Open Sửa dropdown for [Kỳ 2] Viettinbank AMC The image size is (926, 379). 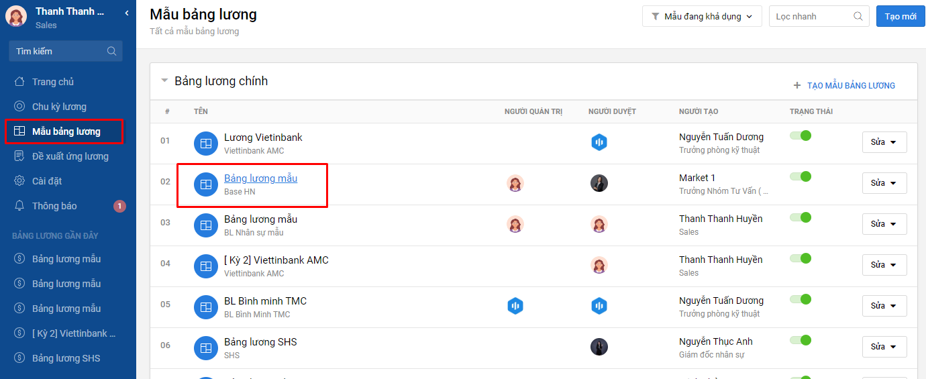click(x=884, y=265)
